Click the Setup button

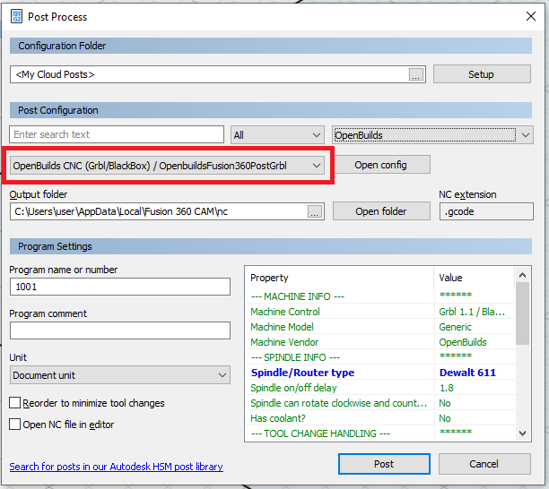pyautogui.click(x=482, y=74)
